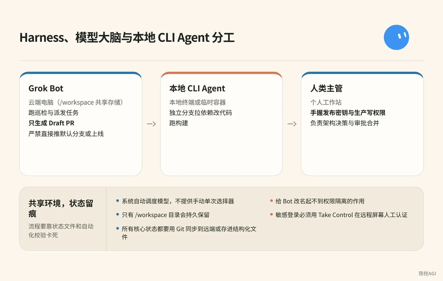Screen dimensions: 443x281
Task: Click "本地终端或临时容器" subtitle
Action: pyautogui.click(x=197, y=102)
